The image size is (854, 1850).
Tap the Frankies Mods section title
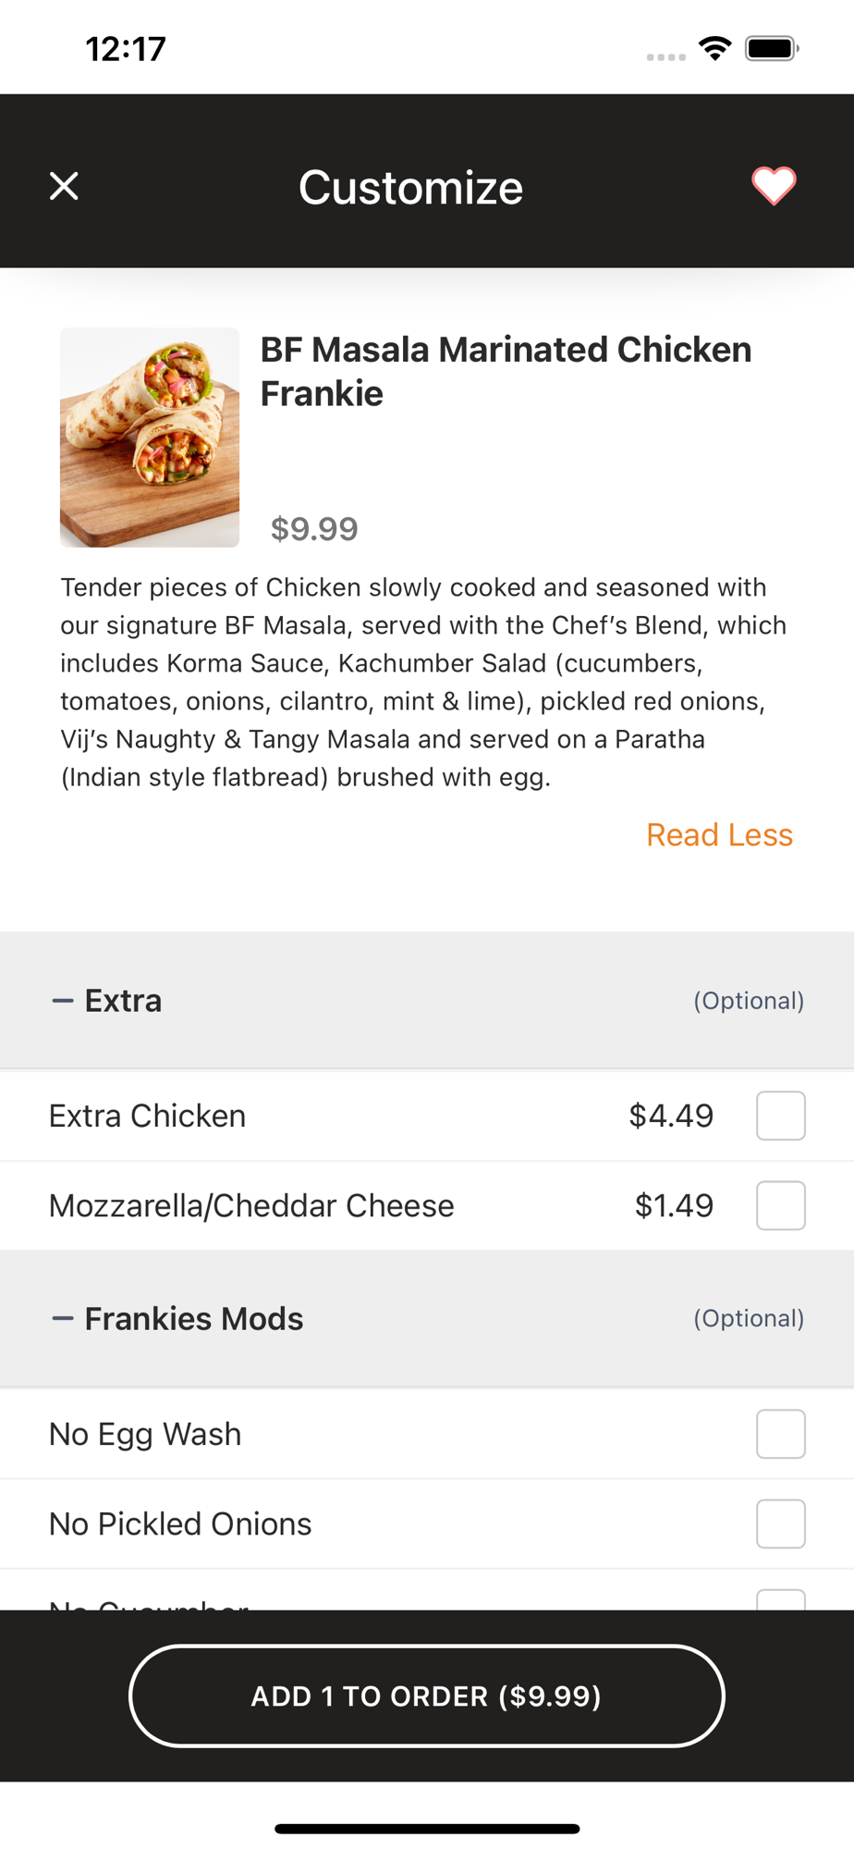click(194, 1318)
